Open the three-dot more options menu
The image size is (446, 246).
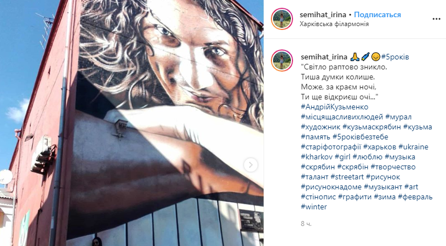coord(437,19)
